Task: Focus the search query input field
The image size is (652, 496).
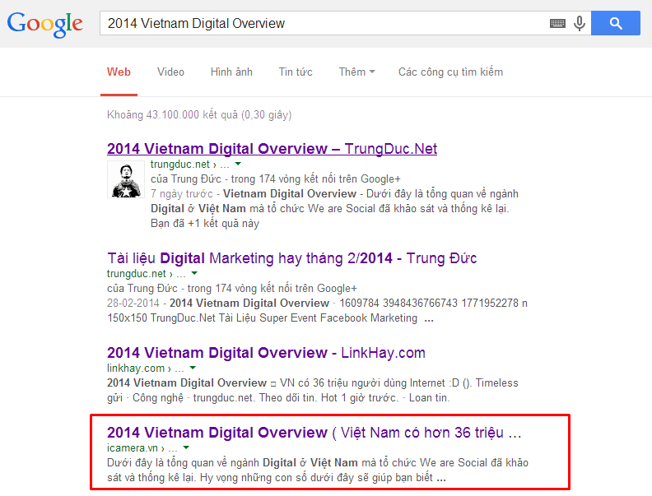Action: (x=324, y=23)
